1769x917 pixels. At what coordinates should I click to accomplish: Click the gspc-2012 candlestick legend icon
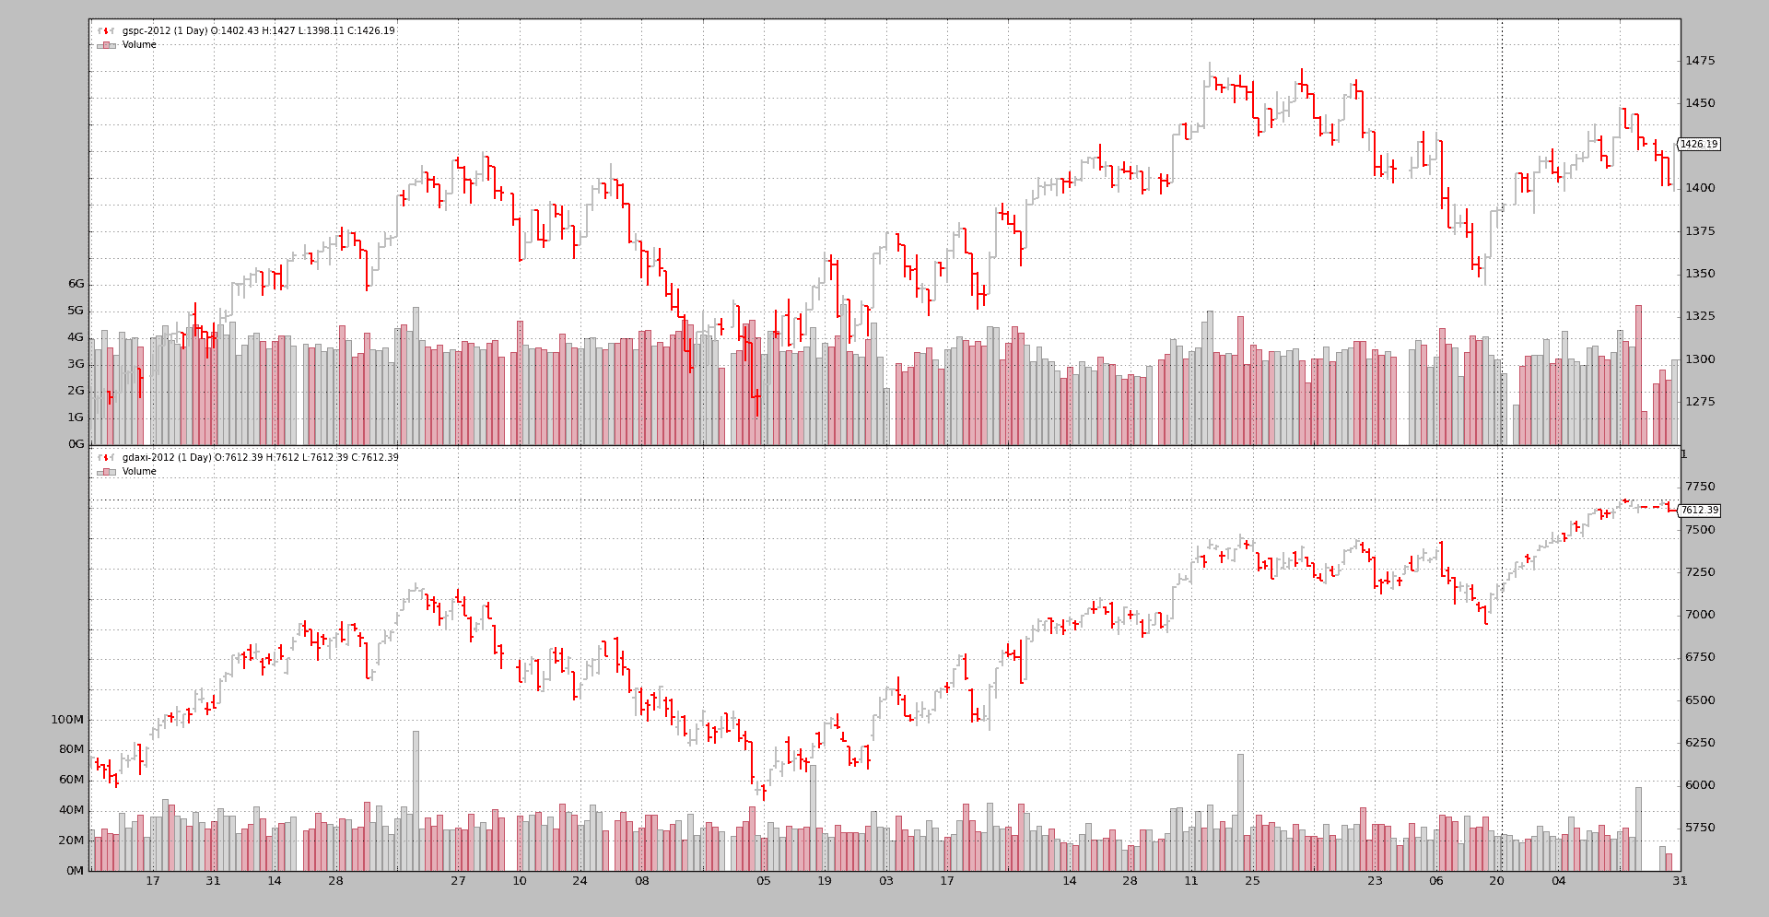106,31
